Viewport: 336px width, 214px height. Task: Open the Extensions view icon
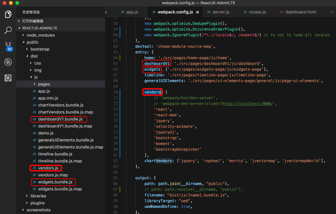tap(8, 78)
